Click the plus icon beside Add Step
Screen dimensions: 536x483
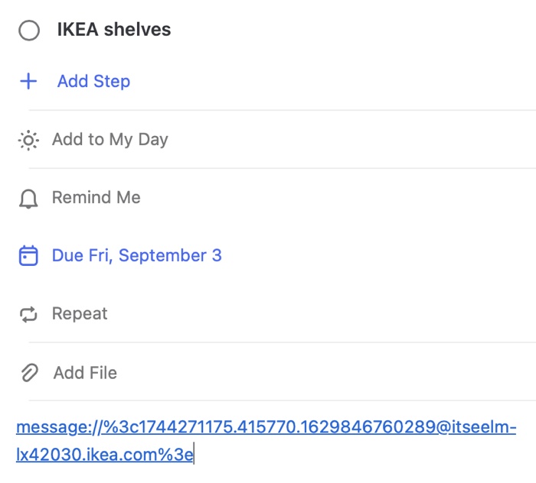28,82
